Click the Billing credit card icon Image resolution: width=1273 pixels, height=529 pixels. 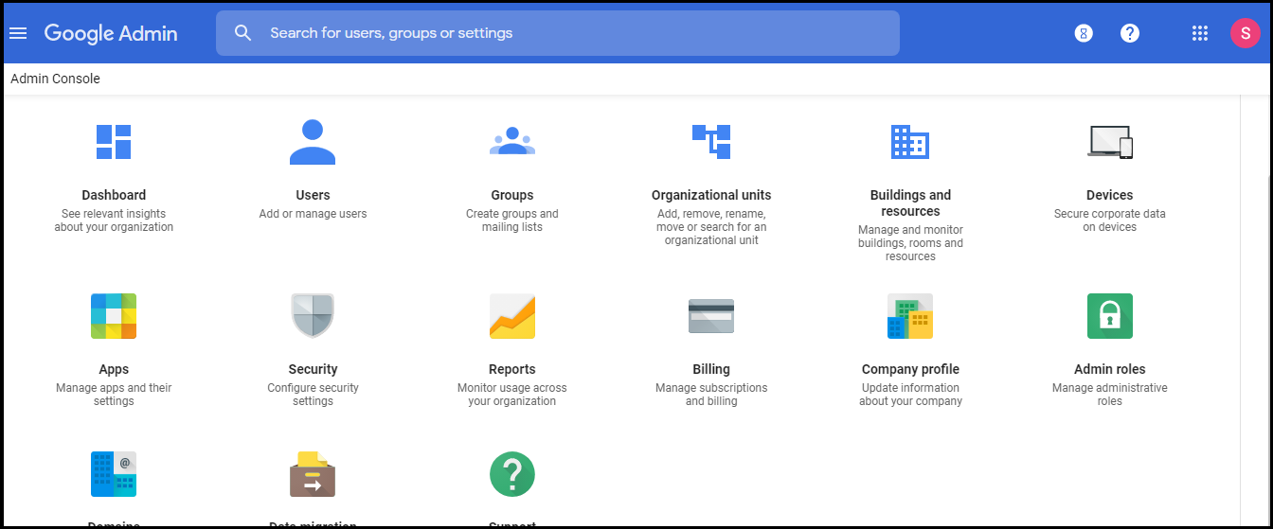pos(711,316)
